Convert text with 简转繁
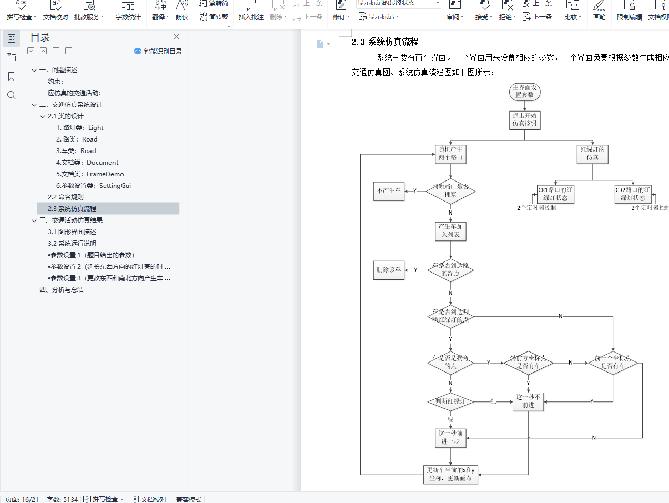The height and width of the screenshot is (503, 669). (213, 17)
